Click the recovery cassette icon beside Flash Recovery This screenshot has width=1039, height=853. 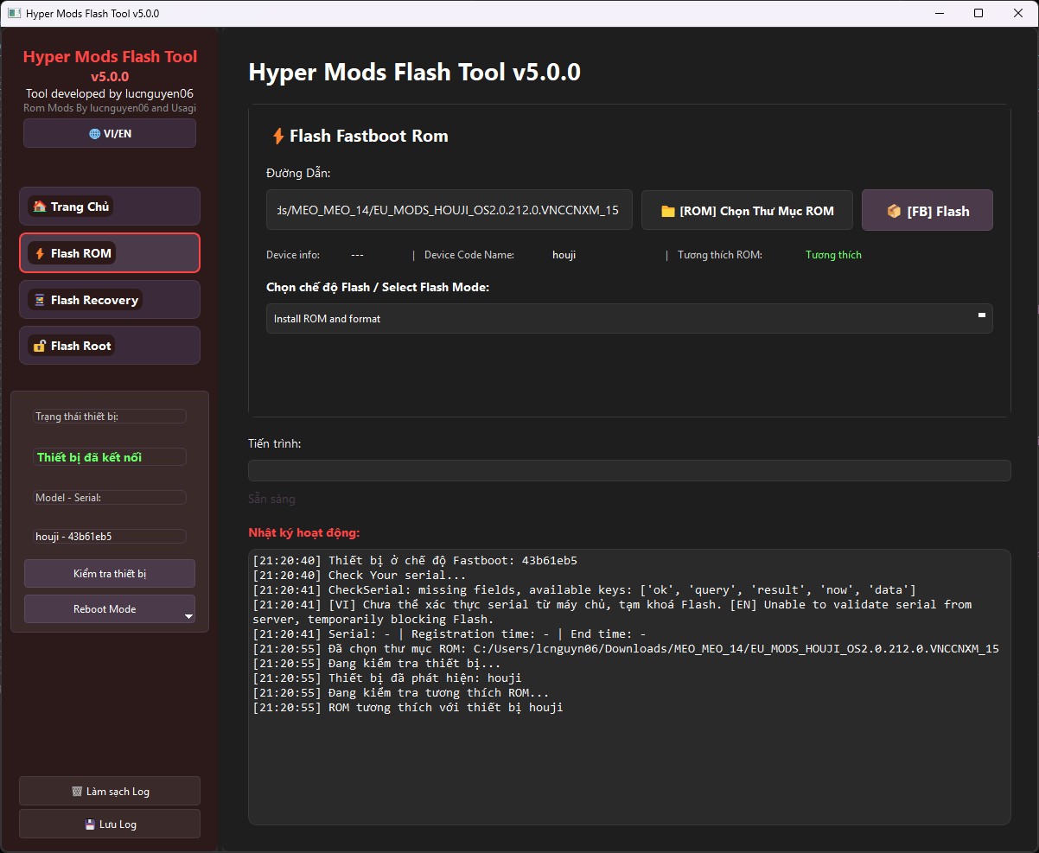tap(40, 300)
